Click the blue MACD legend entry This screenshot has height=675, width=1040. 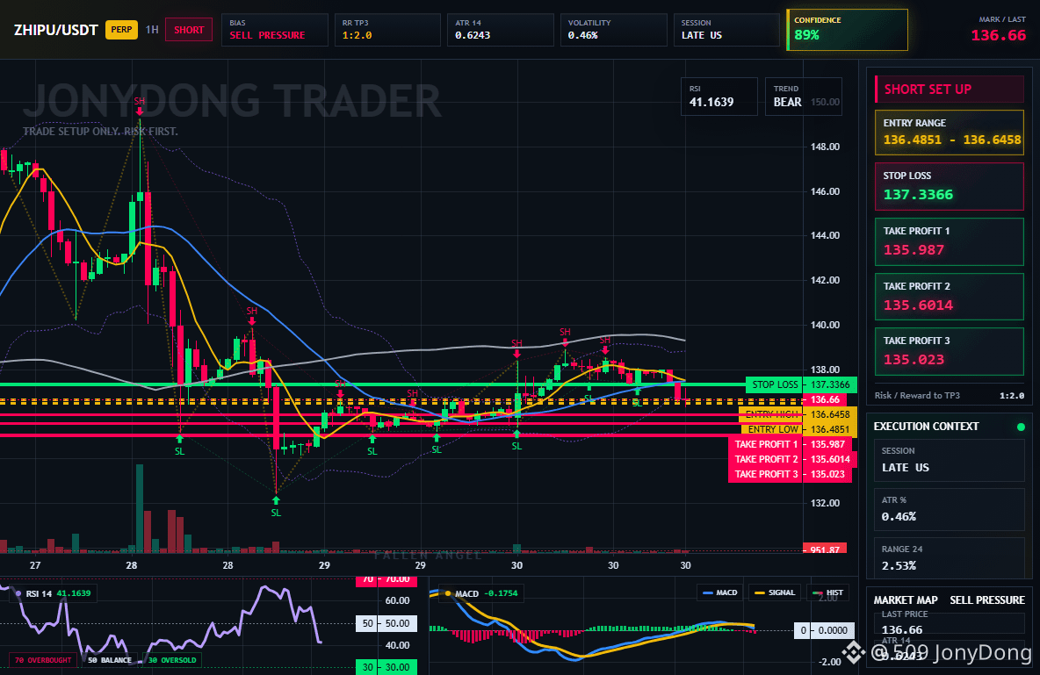719,592
